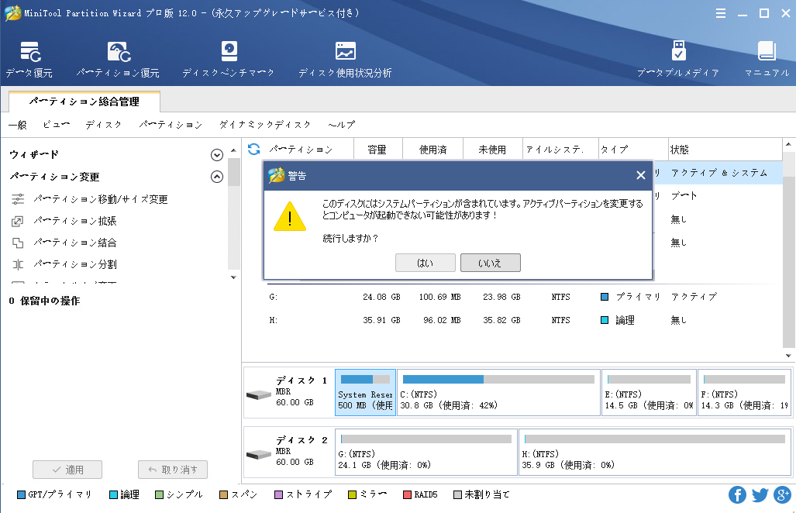Viewport: 796px width, 513px height.
Task: Open the ブータブルメディア builder
Action: point(680,58)
